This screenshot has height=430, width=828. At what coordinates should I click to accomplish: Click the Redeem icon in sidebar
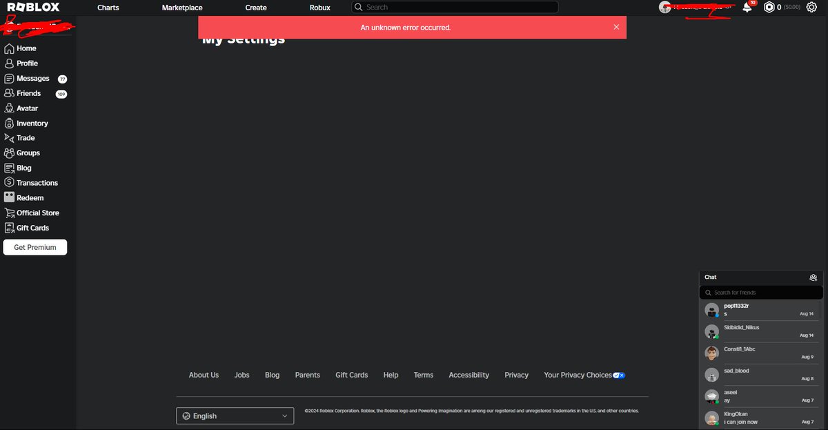(x=9, y=198)
